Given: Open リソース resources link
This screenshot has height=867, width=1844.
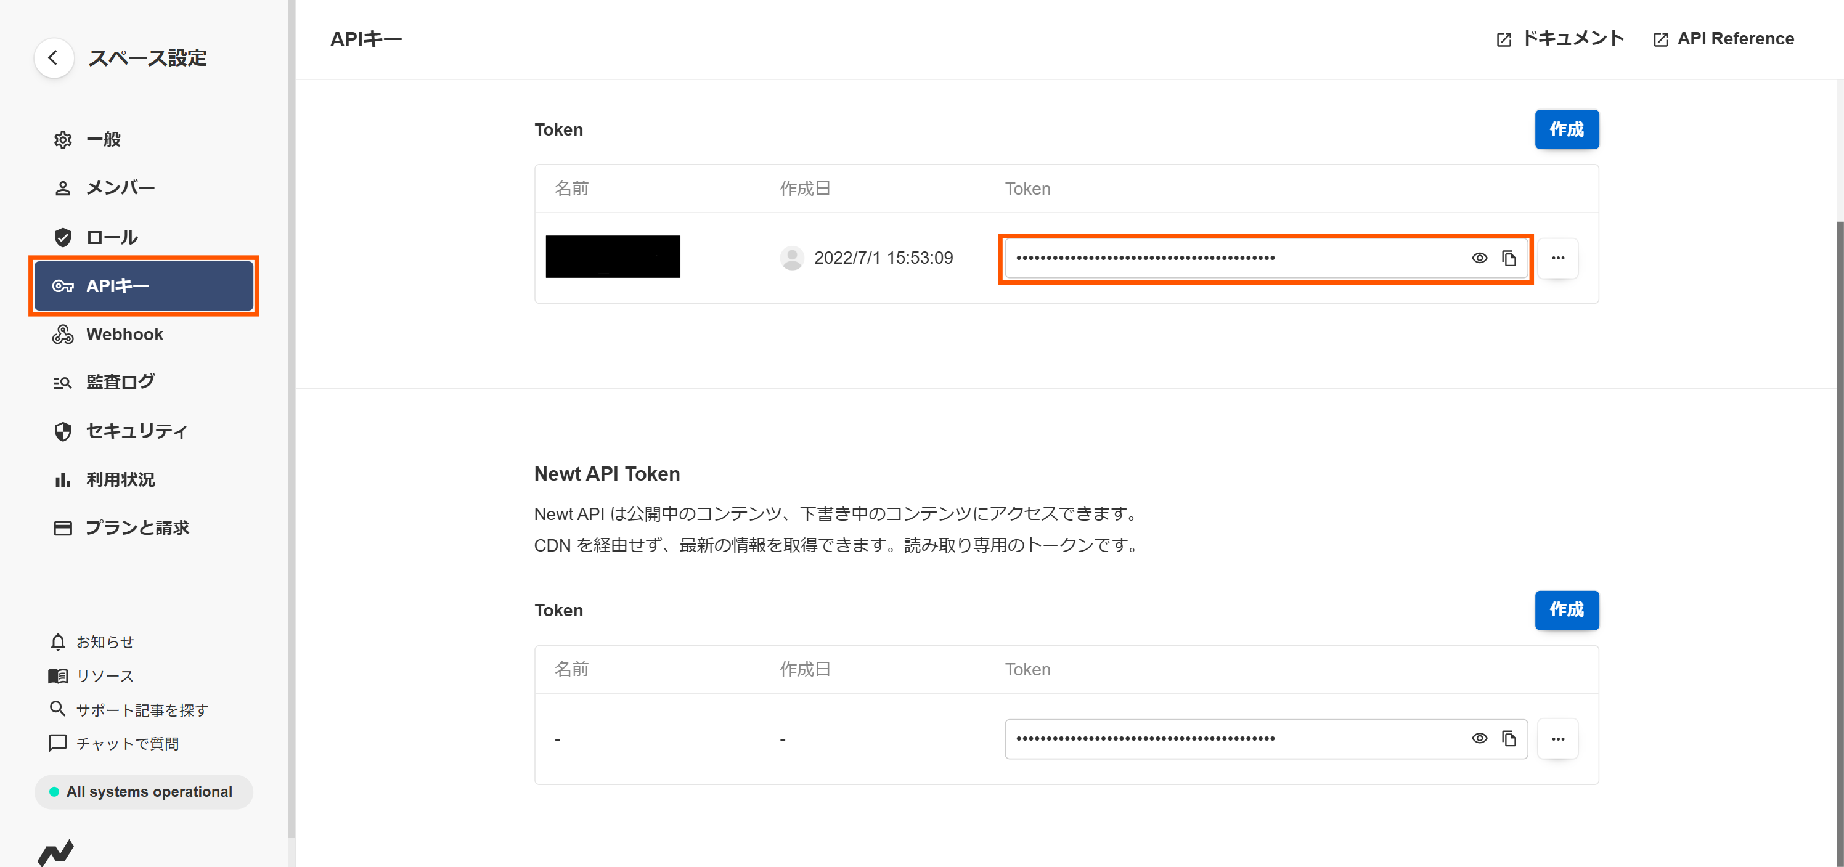Looking at the screenshot, I should point(92,676).
